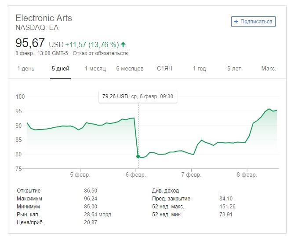Click the Рын. кап. label
Viewport: 295px width, 237px height.
tap(28, 215)
